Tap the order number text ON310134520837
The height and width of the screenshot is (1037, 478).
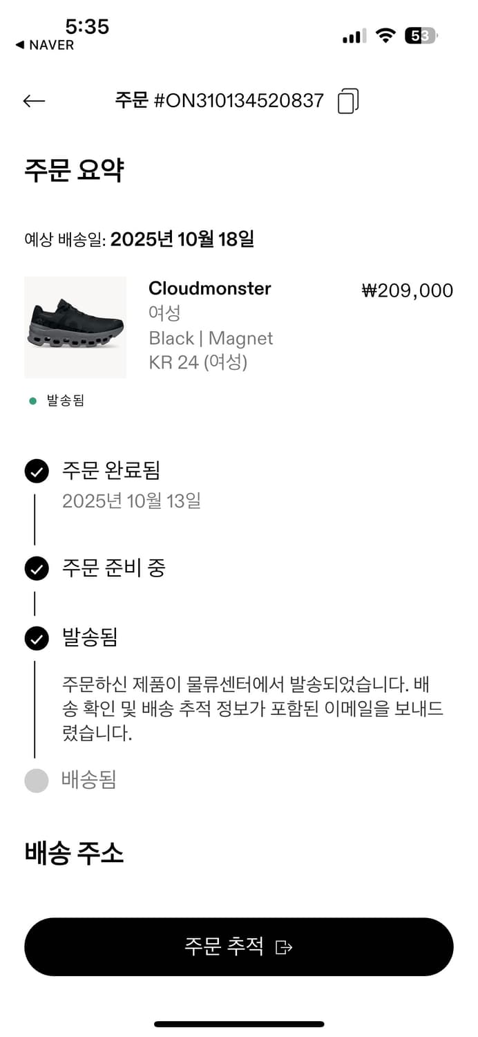238,101
